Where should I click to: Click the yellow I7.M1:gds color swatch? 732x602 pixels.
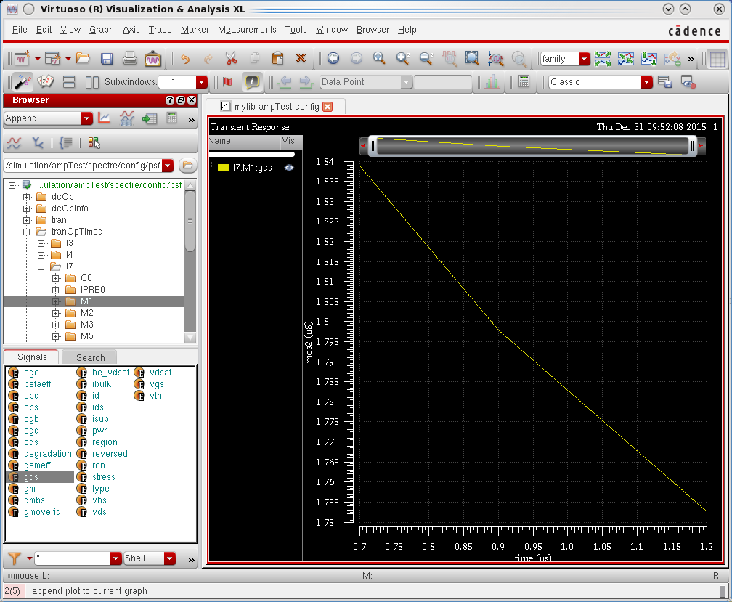point(223,168)
